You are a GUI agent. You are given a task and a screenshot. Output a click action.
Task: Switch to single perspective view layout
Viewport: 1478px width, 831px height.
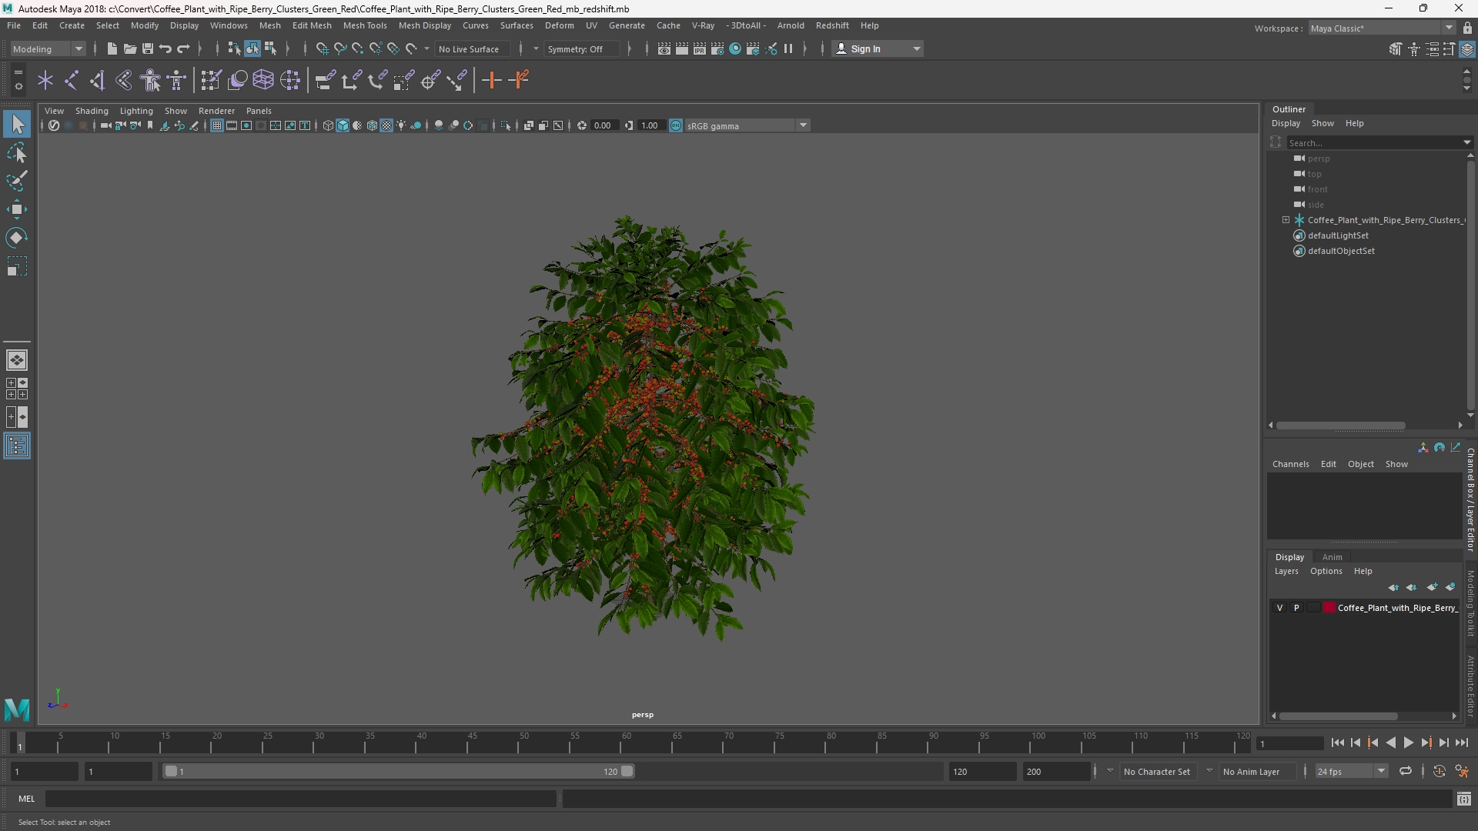[x=17, y=360]
